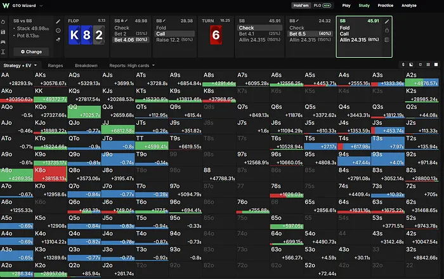Click the red 6 turn card
The height and width of the screenshot is (279, 444).
216,35
